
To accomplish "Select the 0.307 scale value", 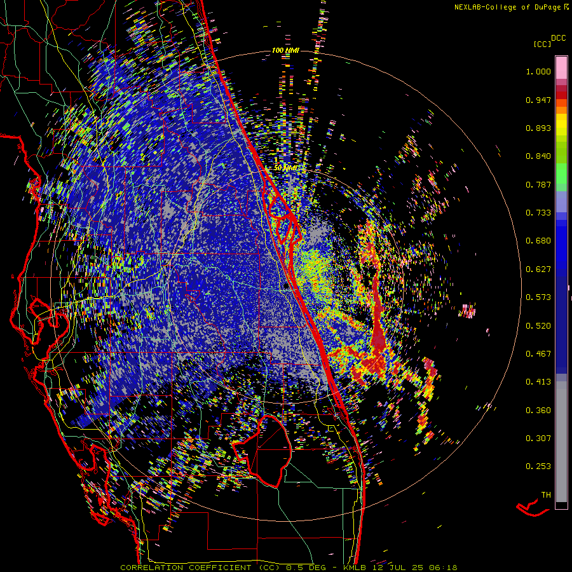I will pos(538,439).
